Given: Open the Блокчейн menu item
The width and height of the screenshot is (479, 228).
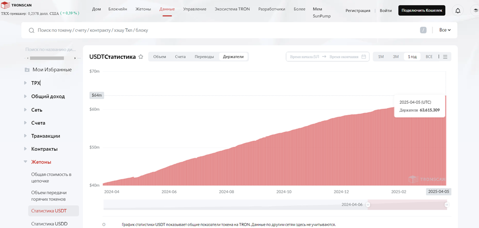Looking at the screenshot, I should point(117,9).
